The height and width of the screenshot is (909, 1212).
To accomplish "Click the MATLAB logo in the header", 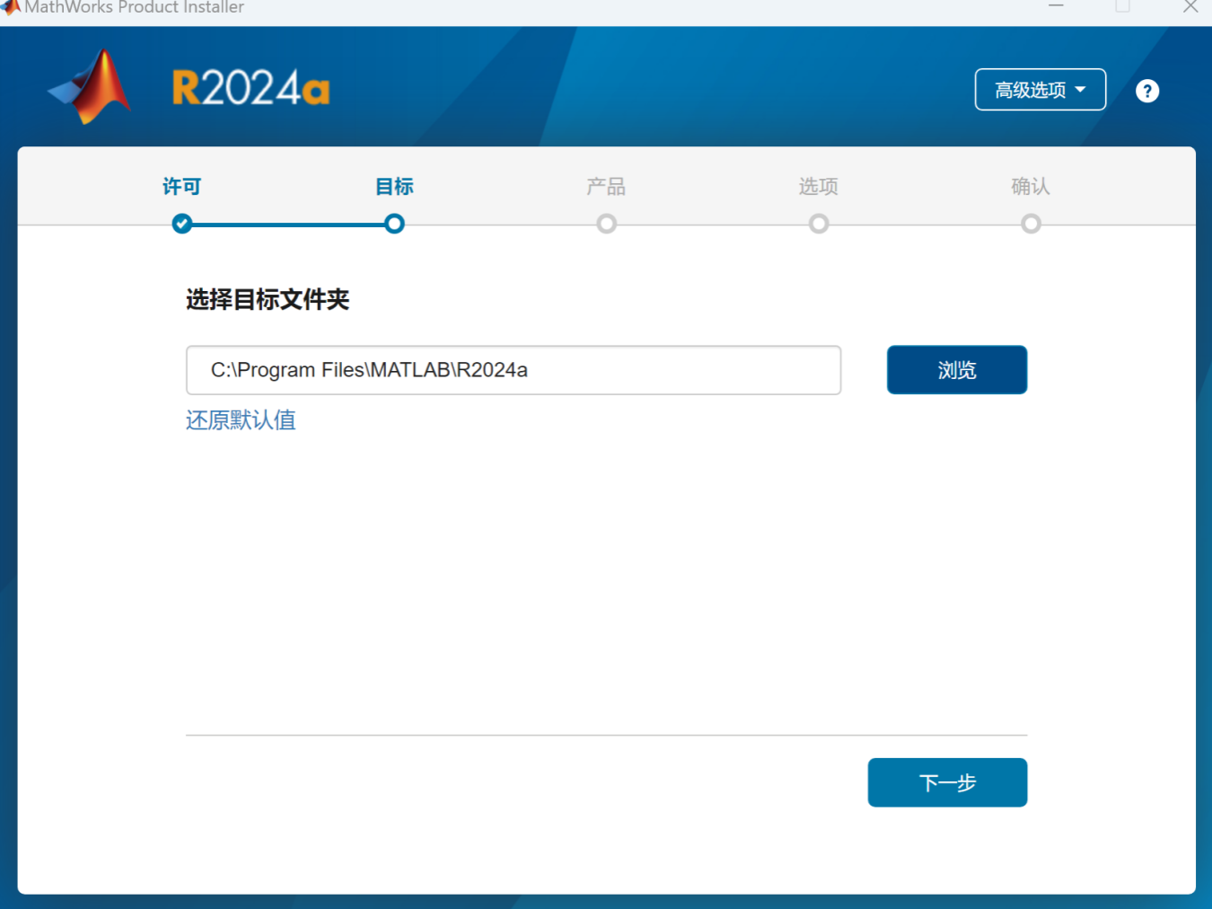I will click(91, 87).
